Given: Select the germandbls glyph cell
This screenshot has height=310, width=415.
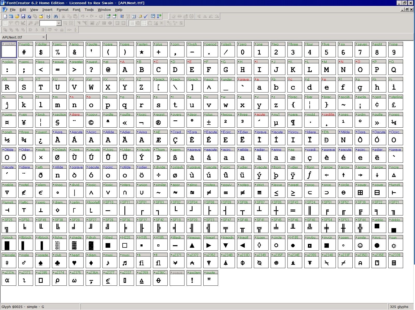Looking at the screenshot, I should (177, 155).
